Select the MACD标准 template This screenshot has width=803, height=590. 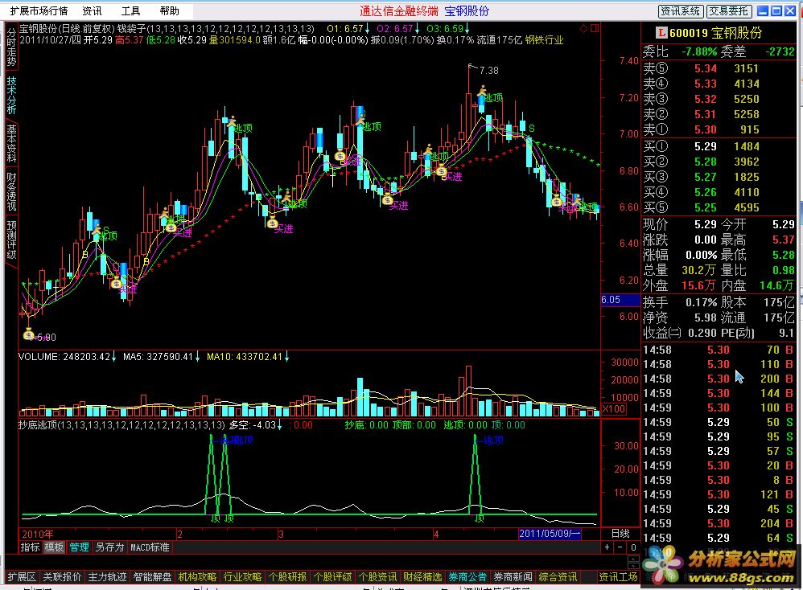[150, 547]
